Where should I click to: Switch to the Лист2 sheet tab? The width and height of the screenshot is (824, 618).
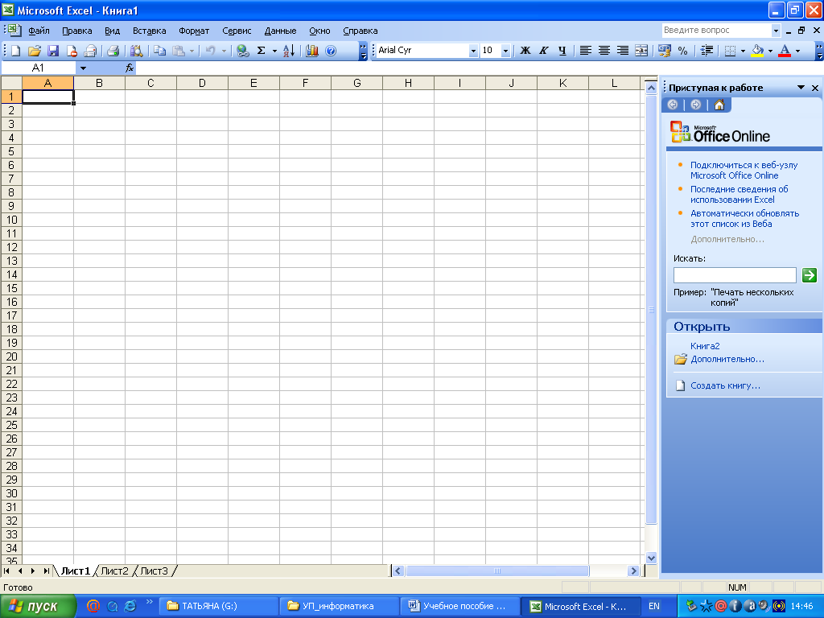[x=114, y=571]
